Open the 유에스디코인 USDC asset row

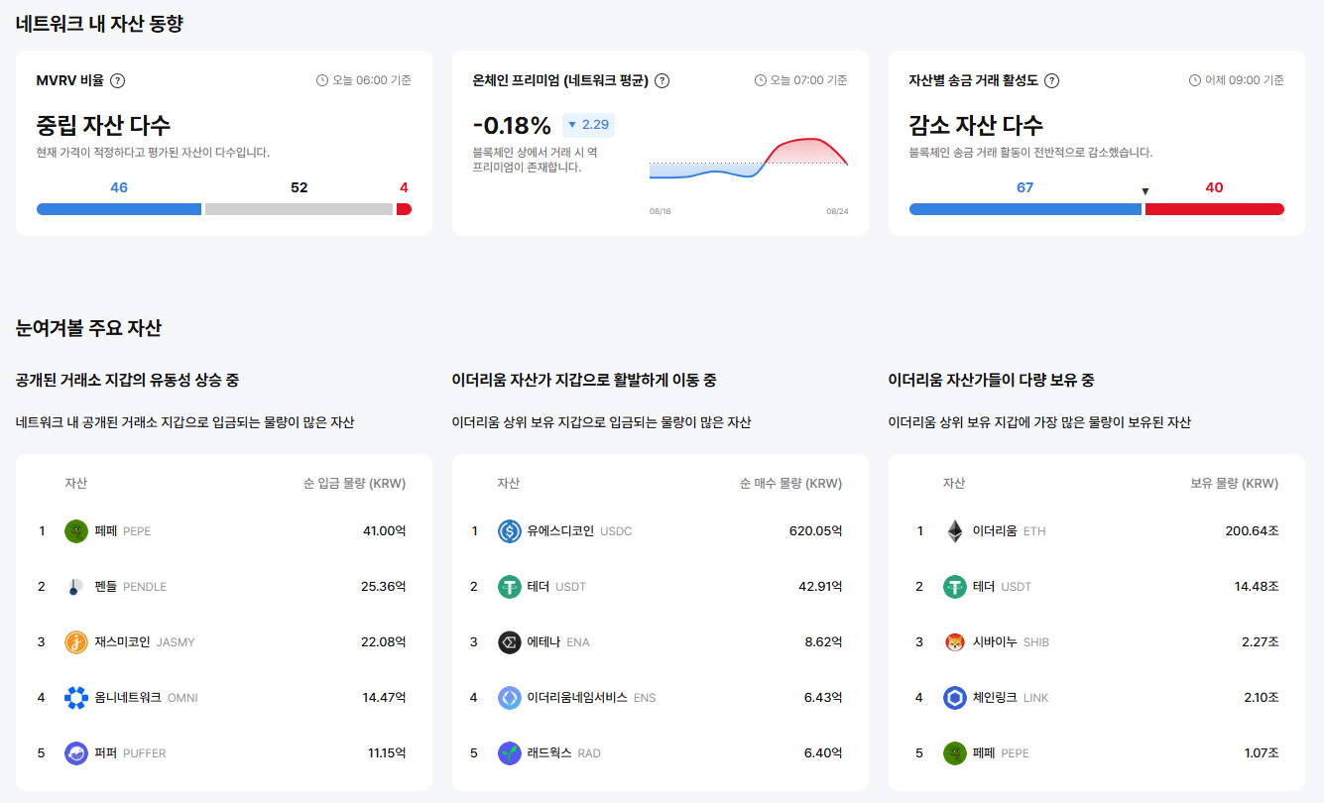[x=661, y=531]
